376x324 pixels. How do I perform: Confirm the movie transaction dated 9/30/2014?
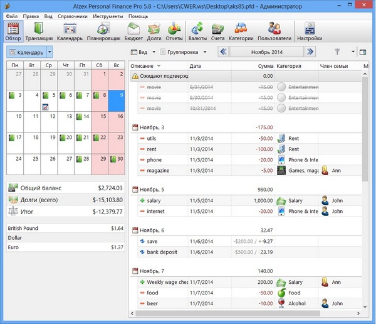(281, 98)
